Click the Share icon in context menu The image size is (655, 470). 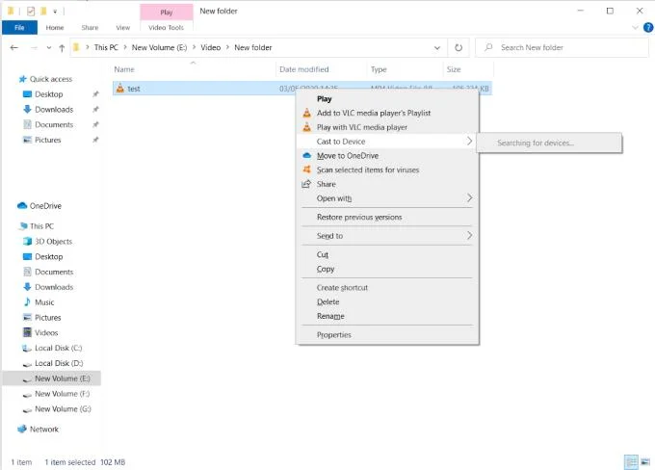click(306, 184)
